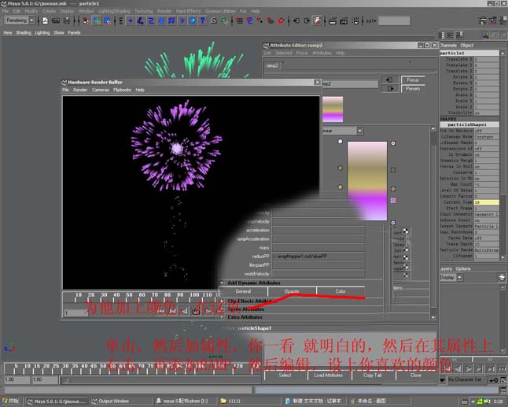Delete the top ramp color entry box
This screenshot has width=508, height=407.
point(393,142)
